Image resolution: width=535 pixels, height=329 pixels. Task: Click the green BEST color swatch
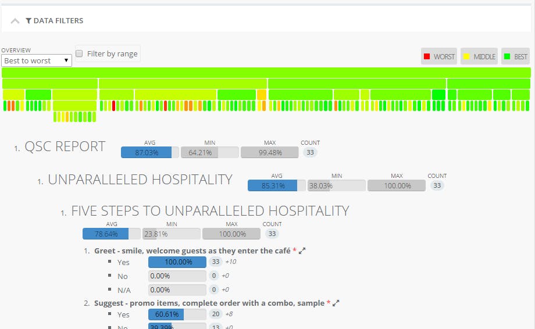[507, 56]
